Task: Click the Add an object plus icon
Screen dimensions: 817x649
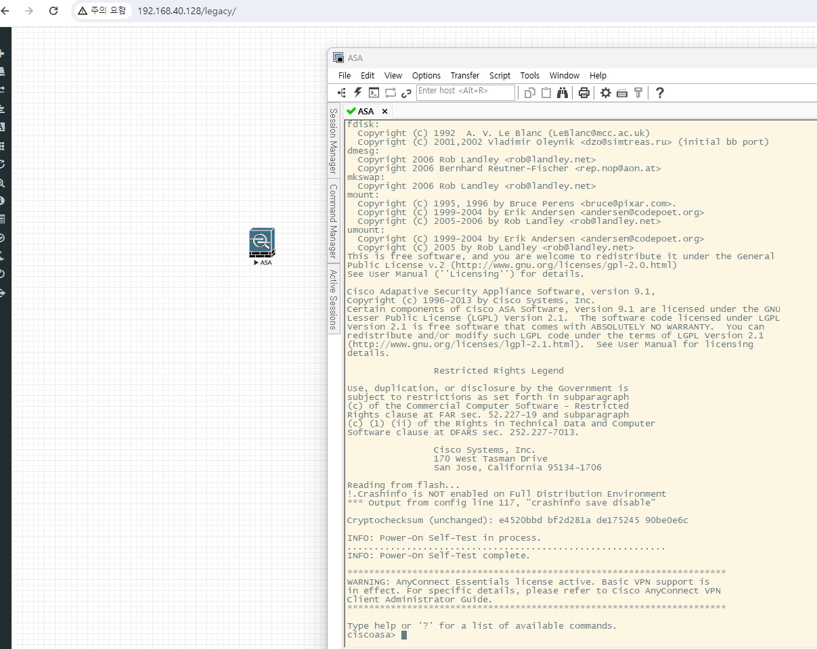Action: coord(2,53)
